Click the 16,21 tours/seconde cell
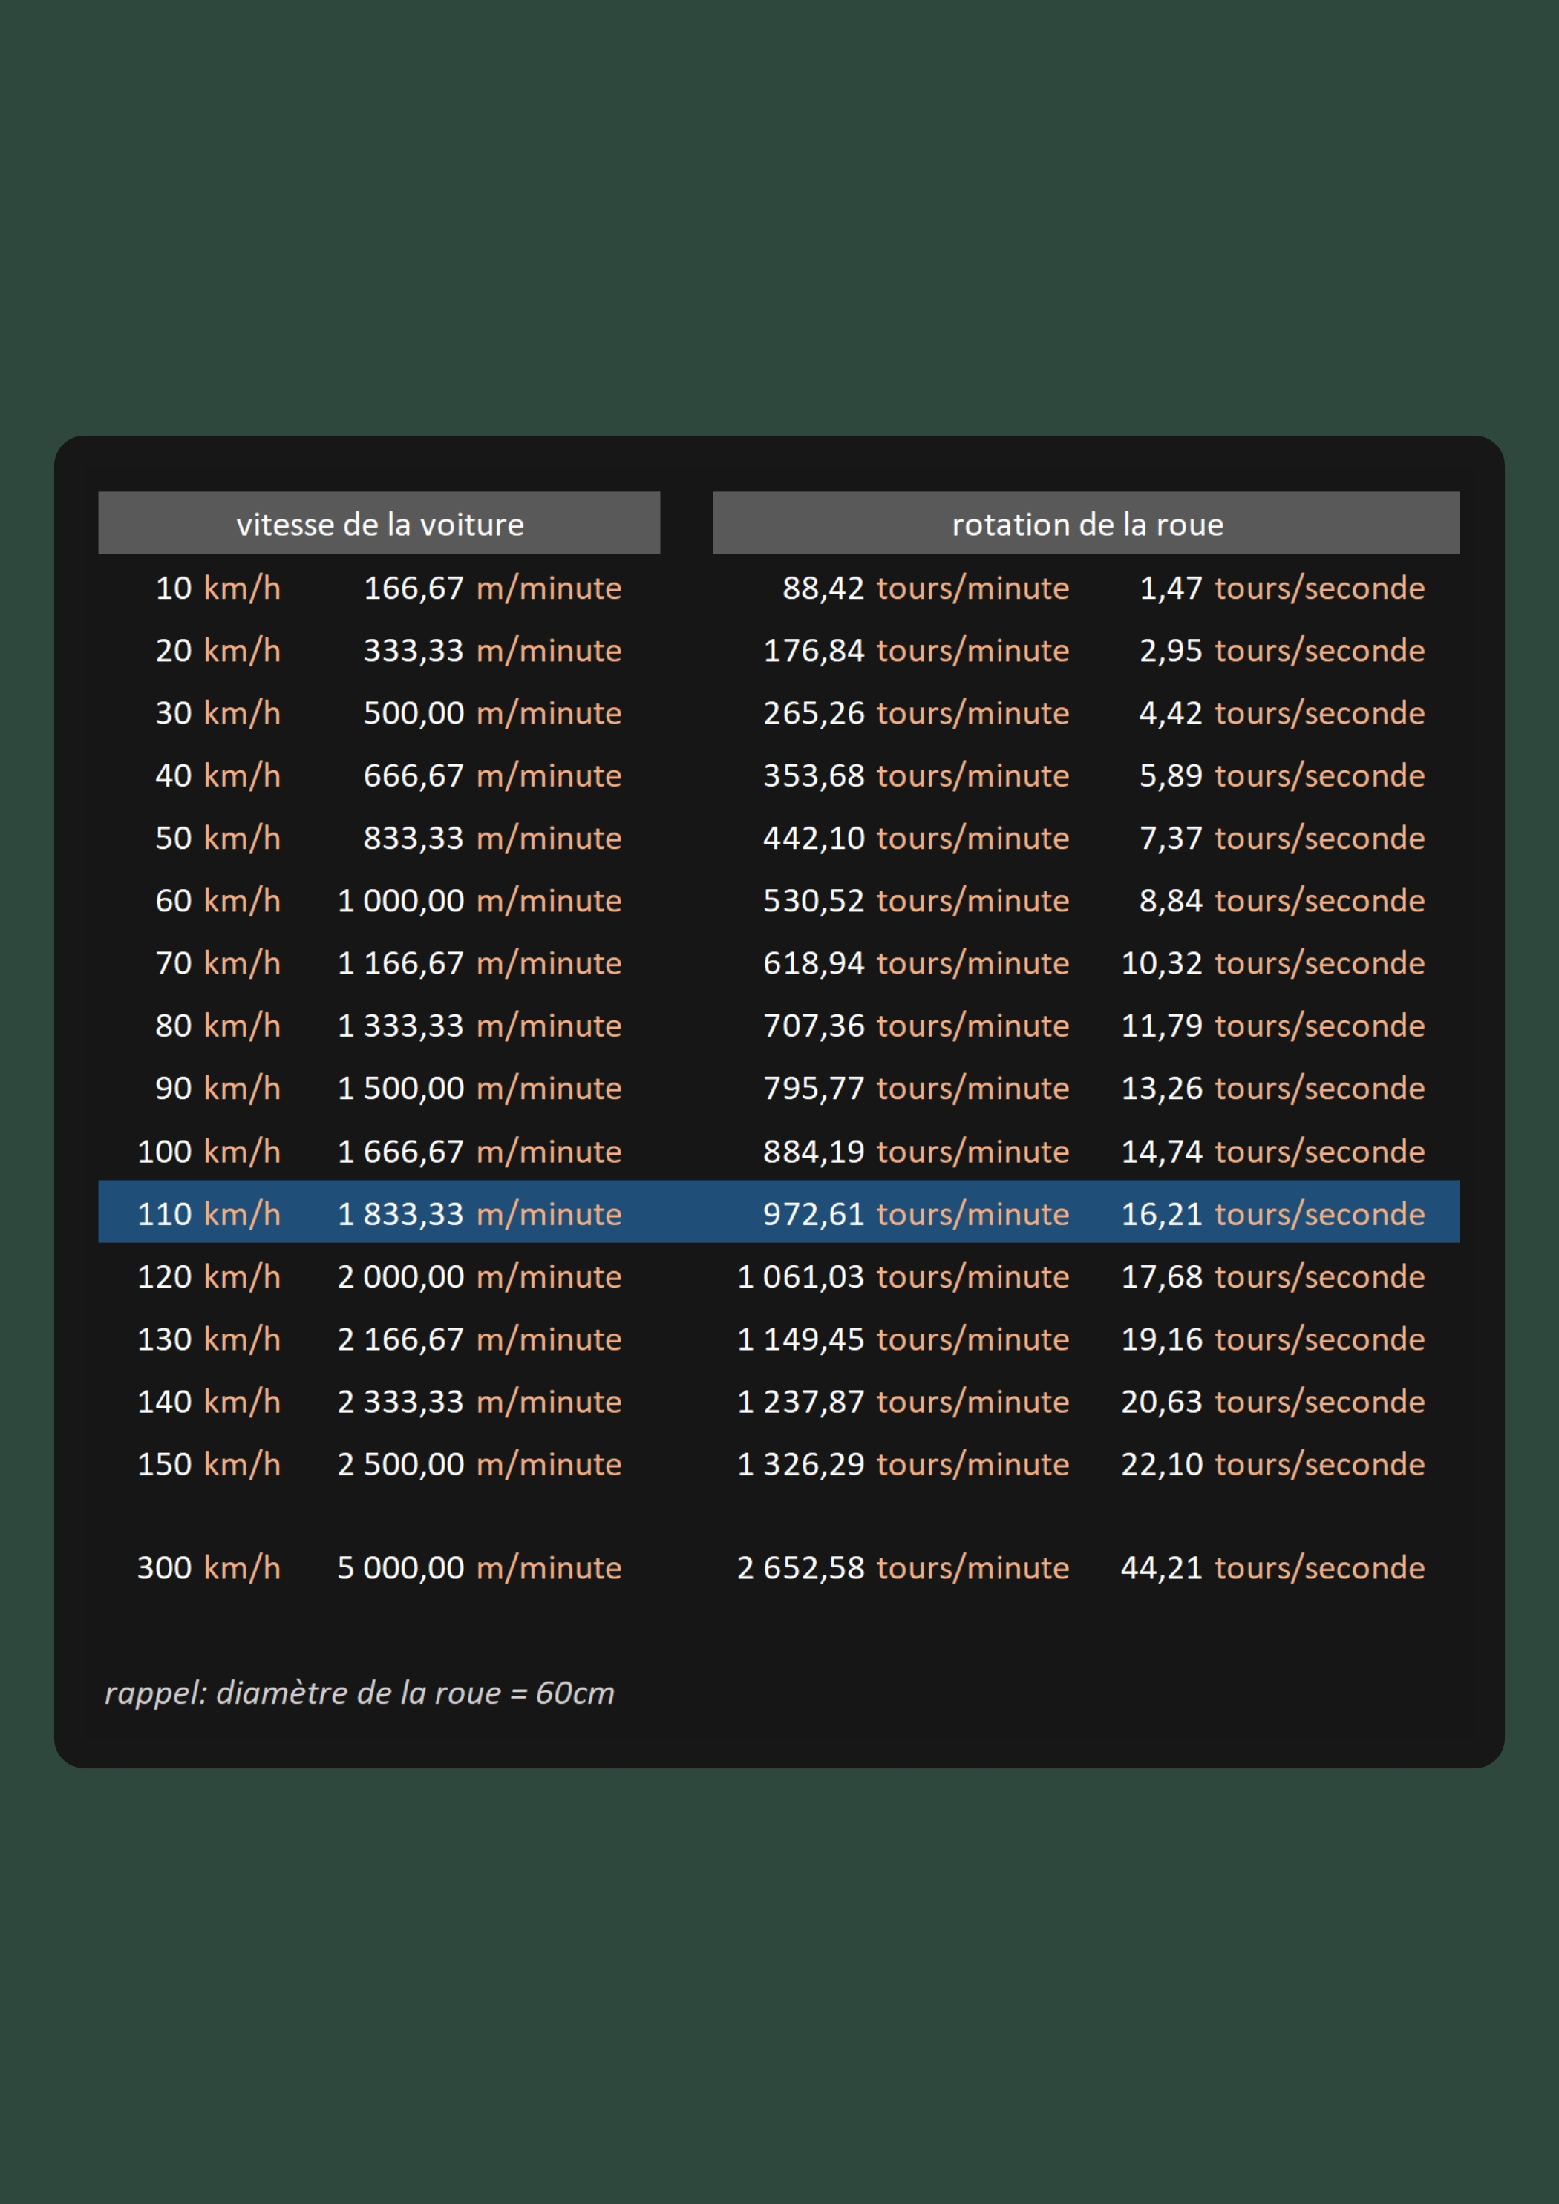Screen dimensions: 1559x2204 coord(1272,1213)
